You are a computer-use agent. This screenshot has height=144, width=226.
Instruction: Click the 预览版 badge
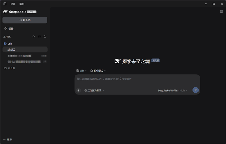(156, 60)
